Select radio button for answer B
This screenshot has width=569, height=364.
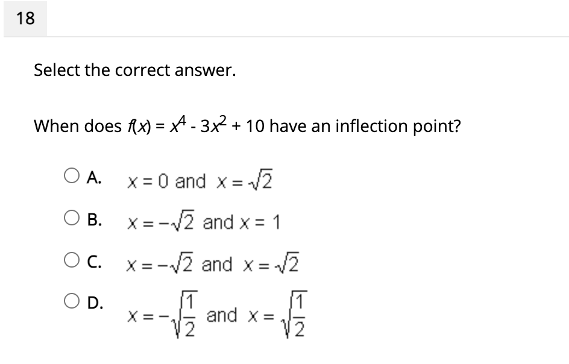[x=71, y=217]
